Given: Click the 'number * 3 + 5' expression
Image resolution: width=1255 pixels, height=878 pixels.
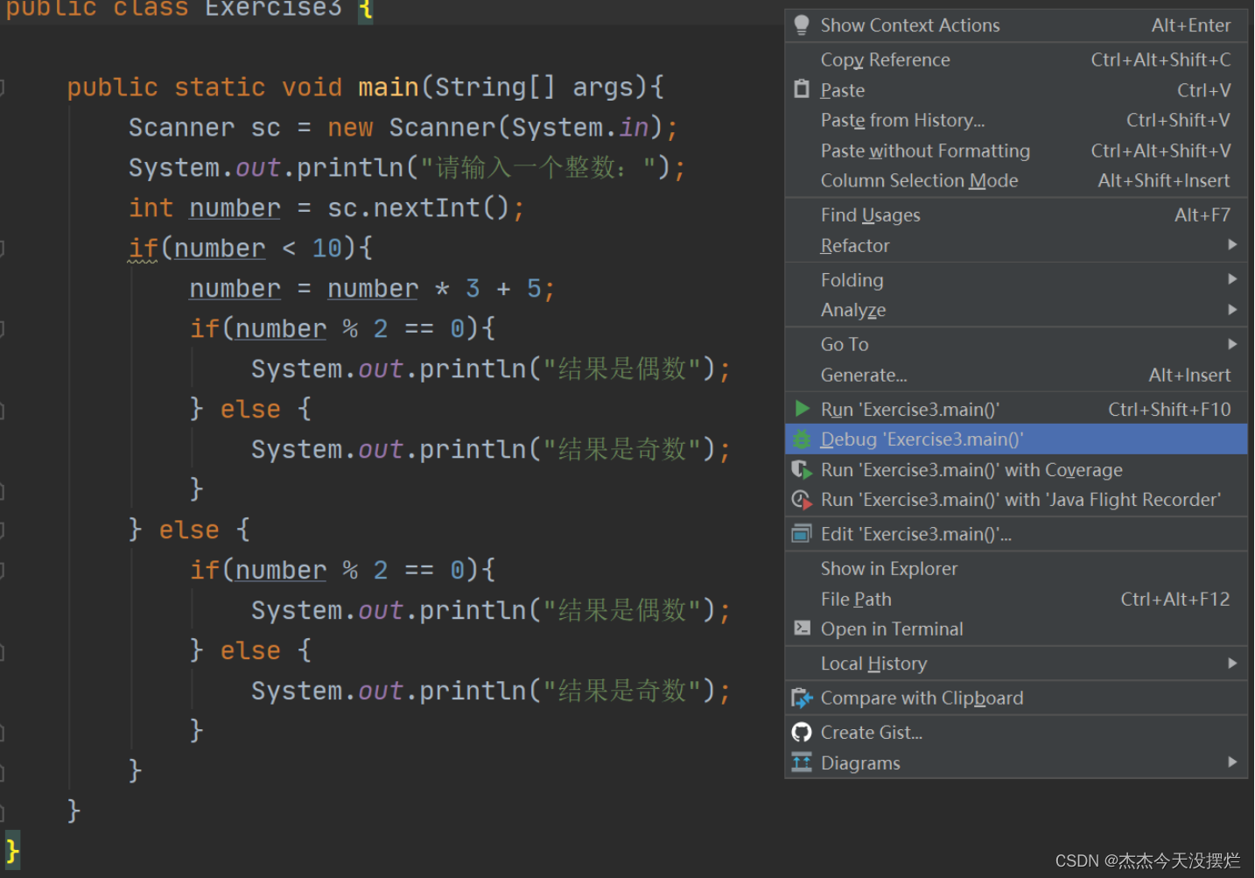Looking at the screenshot, I should (x=434, y=289).
